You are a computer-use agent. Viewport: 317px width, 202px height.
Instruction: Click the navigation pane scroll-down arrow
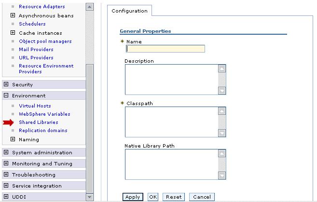click(90, 197)
